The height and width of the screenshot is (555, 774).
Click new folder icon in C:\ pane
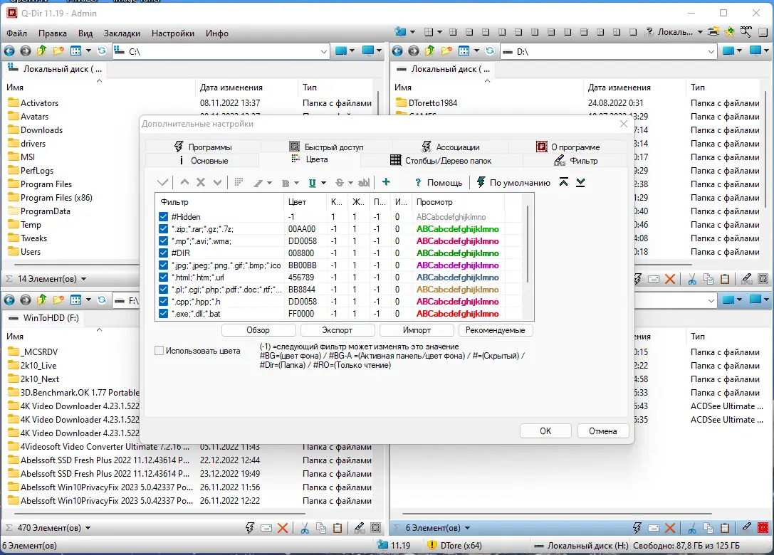click(x=58, y=51)
